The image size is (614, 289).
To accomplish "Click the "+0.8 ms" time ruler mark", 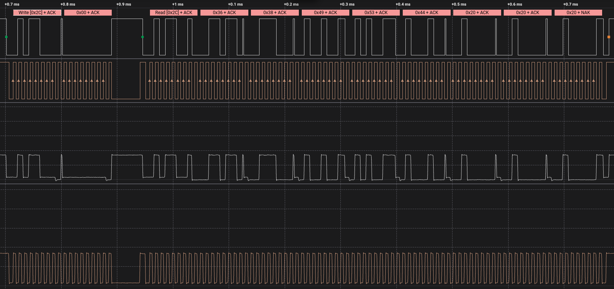I will [x=68, y=4].
